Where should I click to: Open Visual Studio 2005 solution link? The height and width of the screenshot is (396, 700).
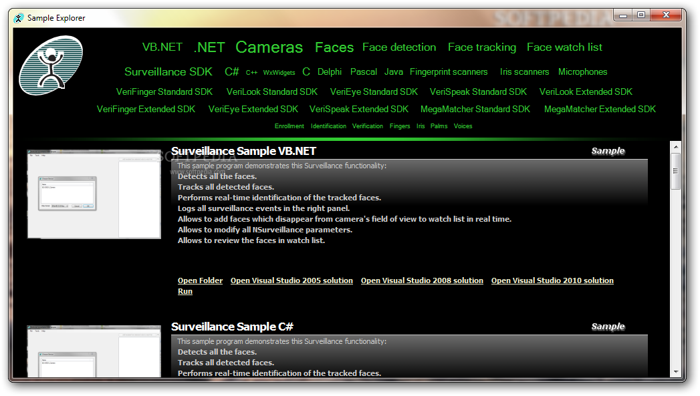[x=291, y=280]
